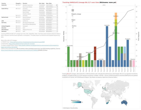Select the green South Africa bar for Week 47
141x110 pixels.
click(69, 57)
